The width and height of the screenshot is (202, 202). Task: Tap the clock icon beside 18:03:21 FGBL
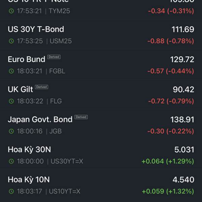click(11, 71)
